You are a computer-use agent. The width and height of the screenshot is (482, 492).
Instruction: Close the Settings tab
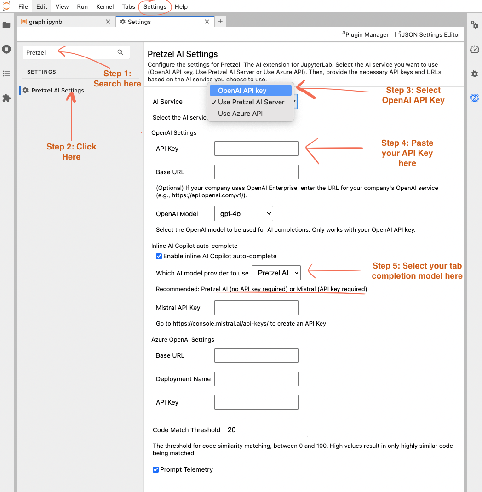pos(207,22)
